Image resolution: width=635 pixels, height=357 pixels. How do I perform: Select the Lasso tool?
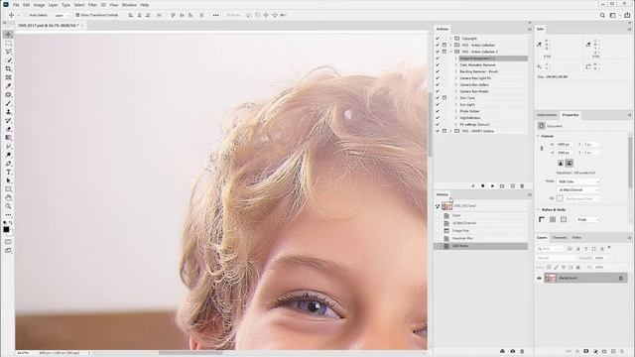[8, 52]
